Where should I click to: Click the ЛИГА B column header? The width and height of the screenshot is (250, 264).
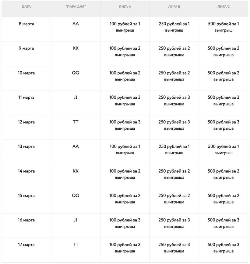[174, 7]
